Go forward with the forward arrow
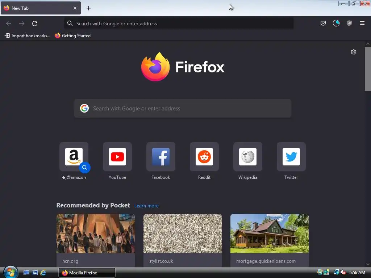Screen dimensions: 371x278 tap(22, 24)
